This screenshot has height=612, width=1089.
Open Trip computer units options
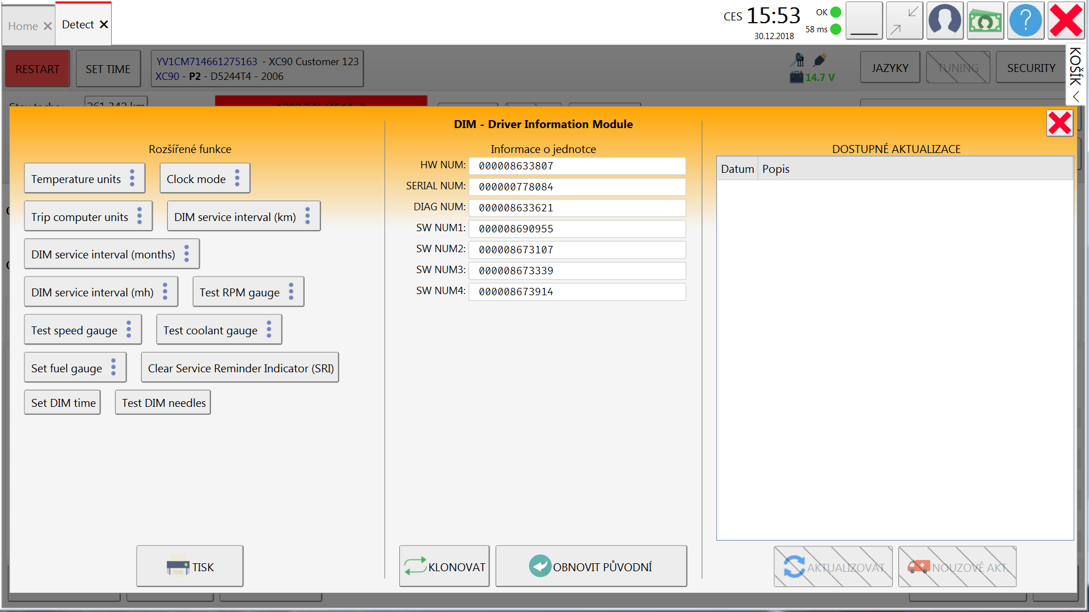(x=140, y=216)
